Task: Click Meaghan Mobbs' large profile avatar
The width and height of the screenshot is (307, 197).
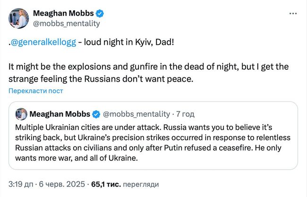Action: [x=17, y=17]
